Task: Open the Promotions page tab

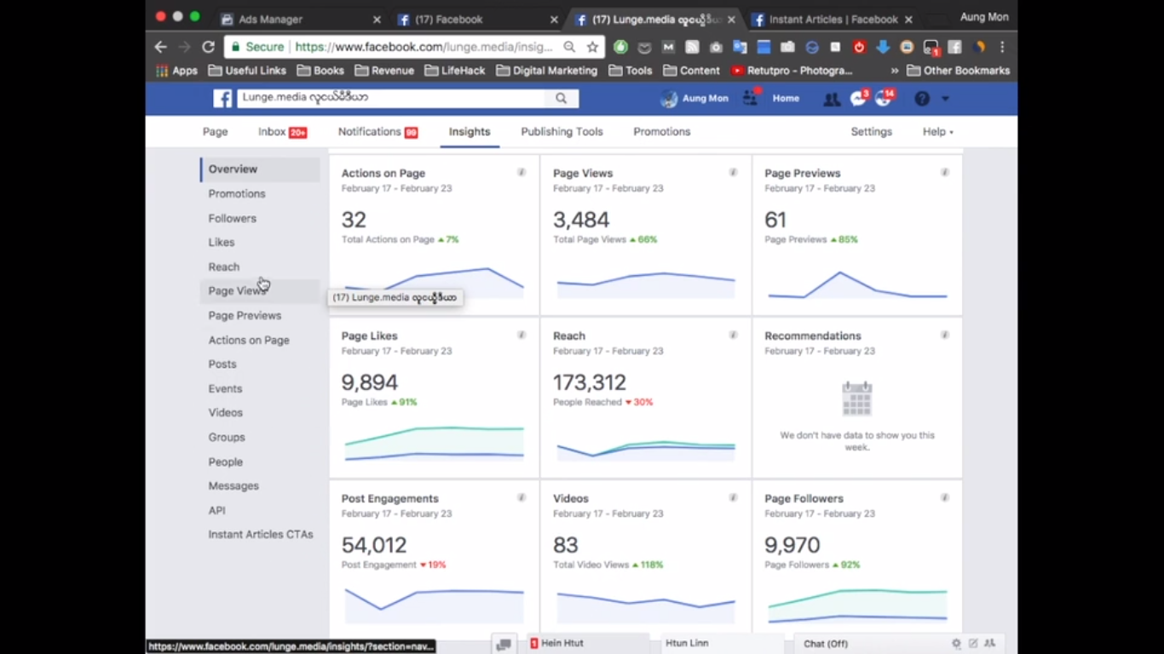Action: (x=662, y=132)
